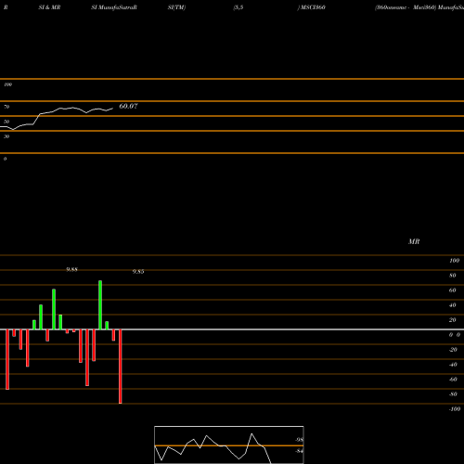Click the -100 label on MR axis
Viewport: 464px width, 464px height.
point(455,409)
